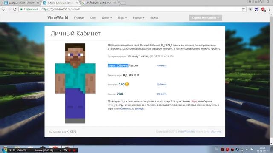Open the xtrafrancyz footer link
The image size is (273, 153).
(214, 131)
